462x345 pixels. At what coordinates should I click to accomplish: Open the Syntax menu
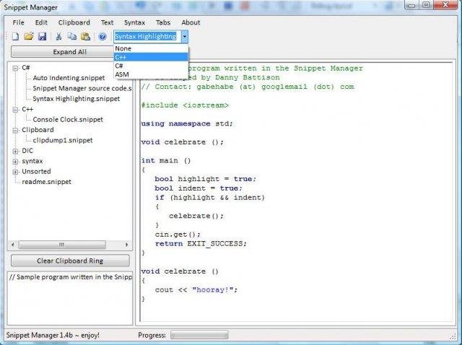coord(134,22)
